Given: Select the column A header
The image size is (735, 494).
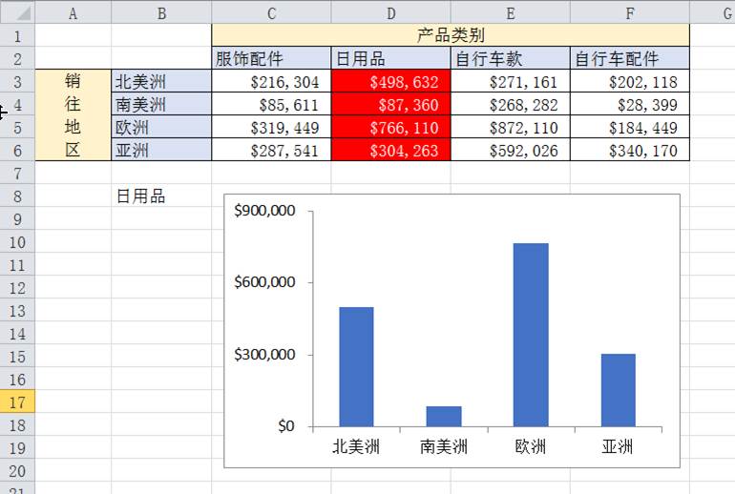Looking at the screenshot, I should [x=73, y=13].
